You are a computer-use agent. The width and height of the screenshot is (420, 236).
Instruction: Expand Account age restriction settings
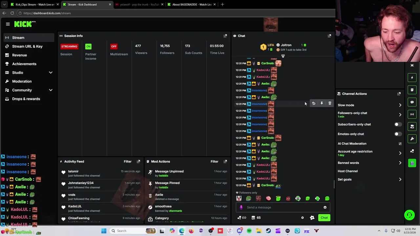point(400,153)
